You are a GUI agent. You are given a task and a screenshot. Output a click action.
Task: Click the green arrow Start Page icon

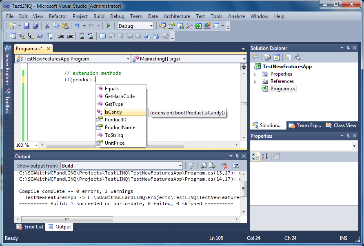[198, 26]
